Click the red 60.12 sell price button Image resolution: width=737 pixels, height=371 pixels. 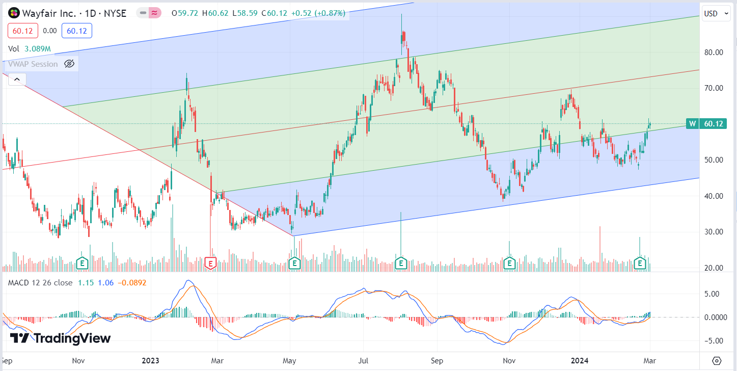23,31
